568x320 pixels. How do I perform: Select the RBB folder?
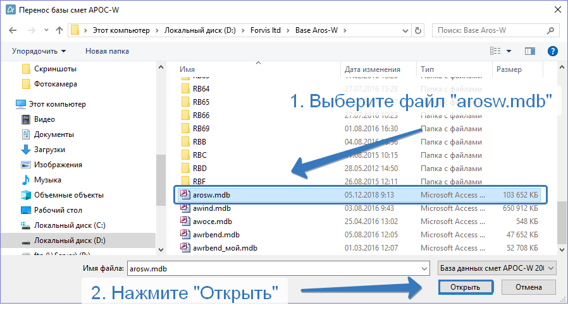coord(199,142)
